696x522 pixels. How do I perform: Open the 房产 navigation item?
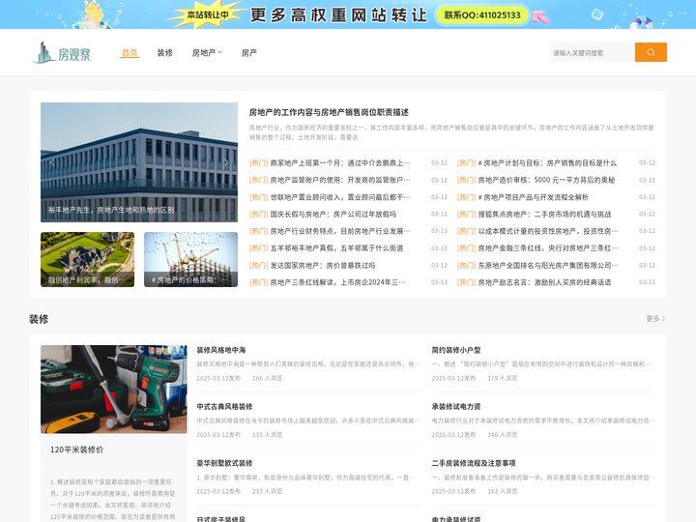tap(249, 53)
